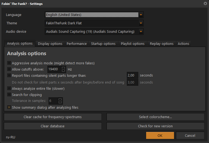
Task: Enable Aggressive analysis mode checkbox
Action: coord(9,63)
